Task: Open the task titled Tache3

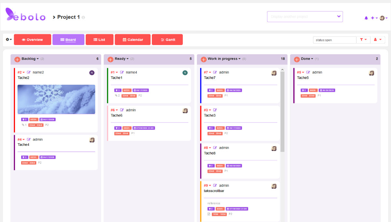Action: pyautogui.click(x=210, y=115)
